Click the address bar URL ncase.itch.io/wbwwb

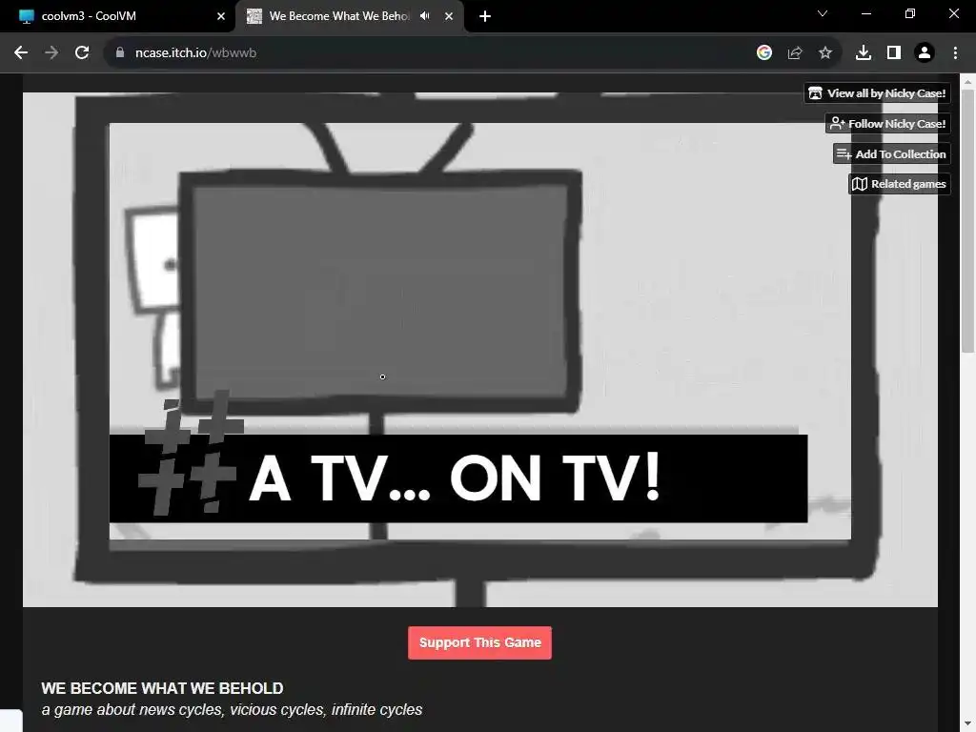(x=195, y=53)
